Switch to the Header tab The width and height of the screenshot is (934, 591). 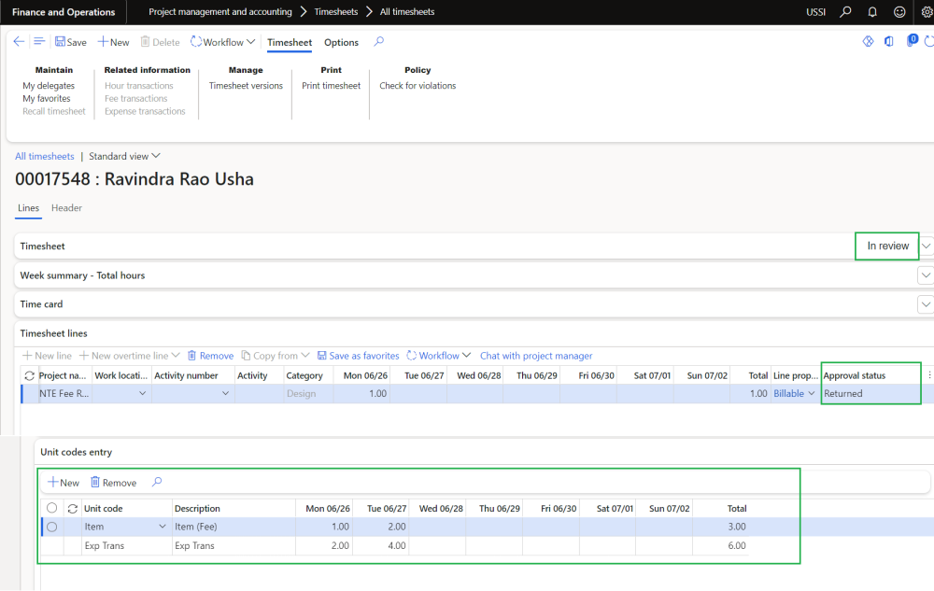(x=66, y=208)
